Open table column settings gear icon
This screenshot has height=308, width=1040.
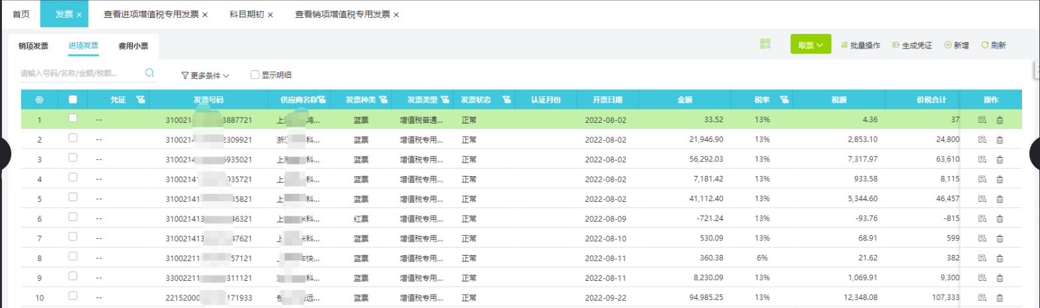click(x=39, y=100)
